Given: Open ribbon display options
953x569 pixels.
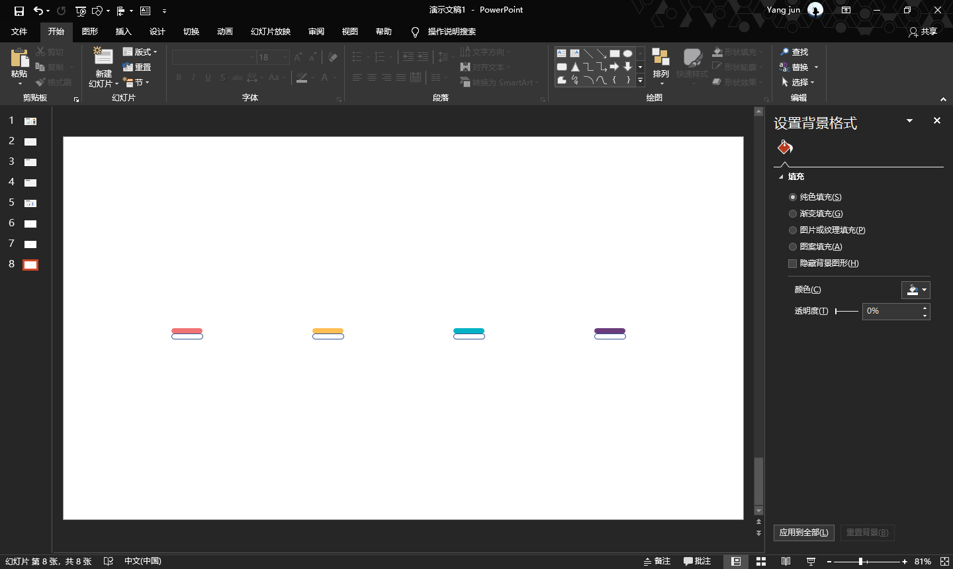Looking at the screenshot, I should pyautogui.click(x=846, y=10).
